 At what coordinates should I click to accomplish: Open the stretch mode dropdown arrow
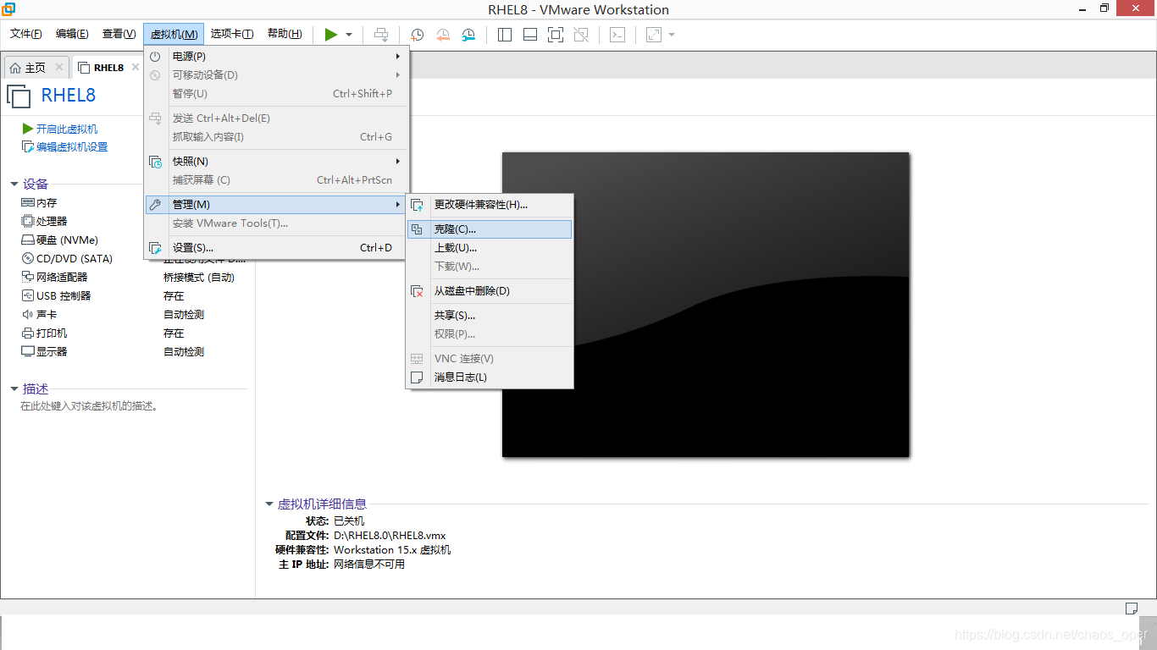672,35
